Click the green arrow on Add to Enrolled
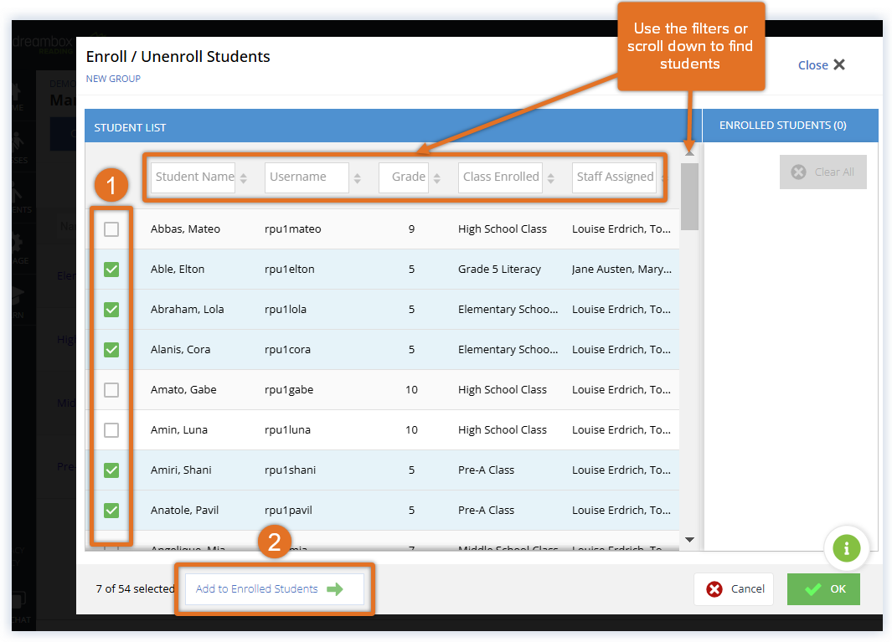Screen dimensions: 892x642 pos(335,589)
